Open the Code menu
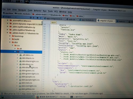The image size is (133, 99). [30, 10]
